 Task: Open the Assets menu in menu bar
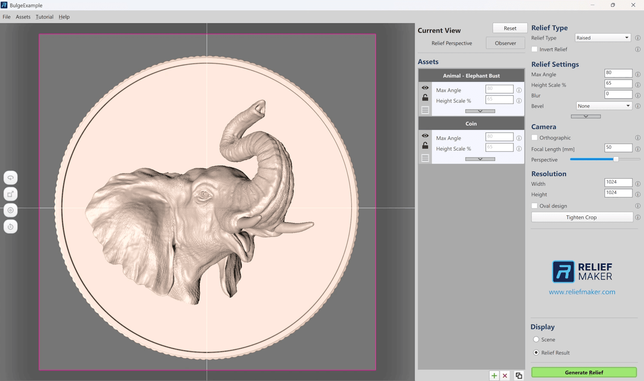(x=23, y=17)
